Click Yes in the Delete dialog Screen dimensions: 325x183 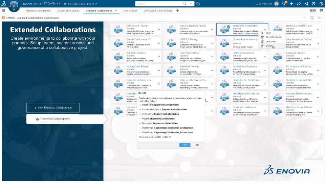click(185, 145)
